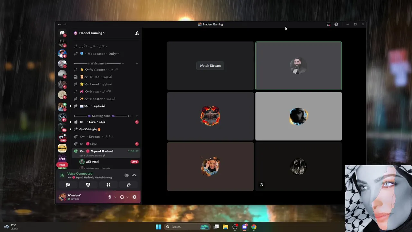
Task: Open headphone output options chevron
Action: coord(127,197)
